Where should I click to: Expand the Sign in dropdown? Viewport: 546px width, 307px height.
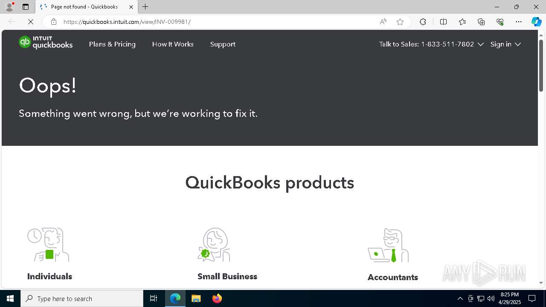(505, 44)
